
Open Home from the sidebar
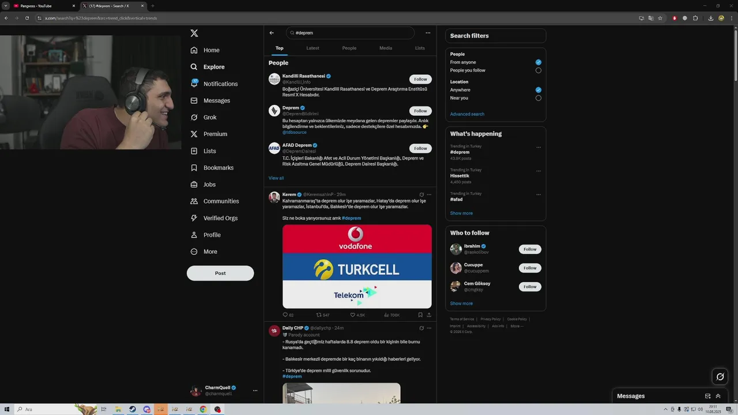(x=205, y=50)
